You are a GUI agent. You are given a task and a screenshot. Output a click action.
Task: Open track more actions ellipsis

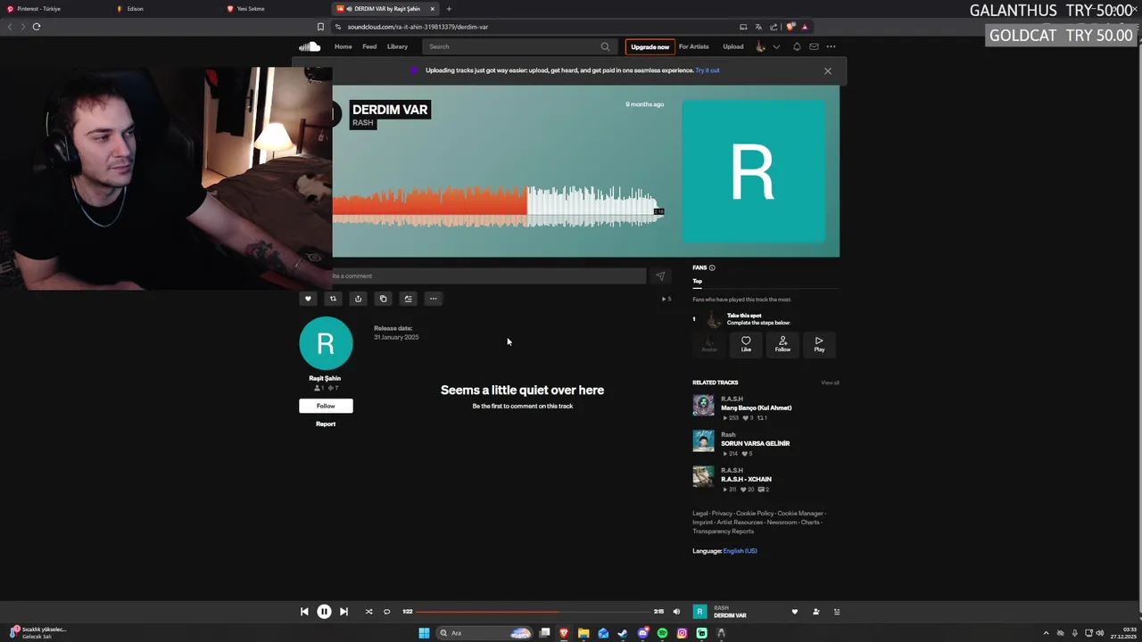[x=433, y=299]
